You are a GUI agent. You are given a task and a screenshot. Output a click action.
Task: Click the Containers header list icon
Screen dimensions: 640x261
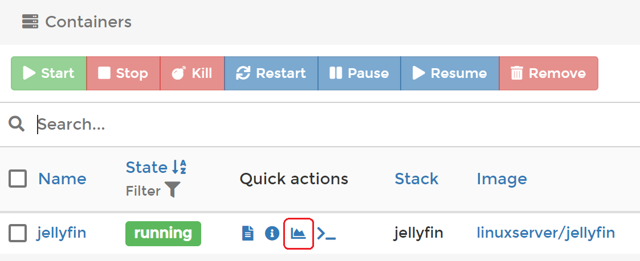30,22
